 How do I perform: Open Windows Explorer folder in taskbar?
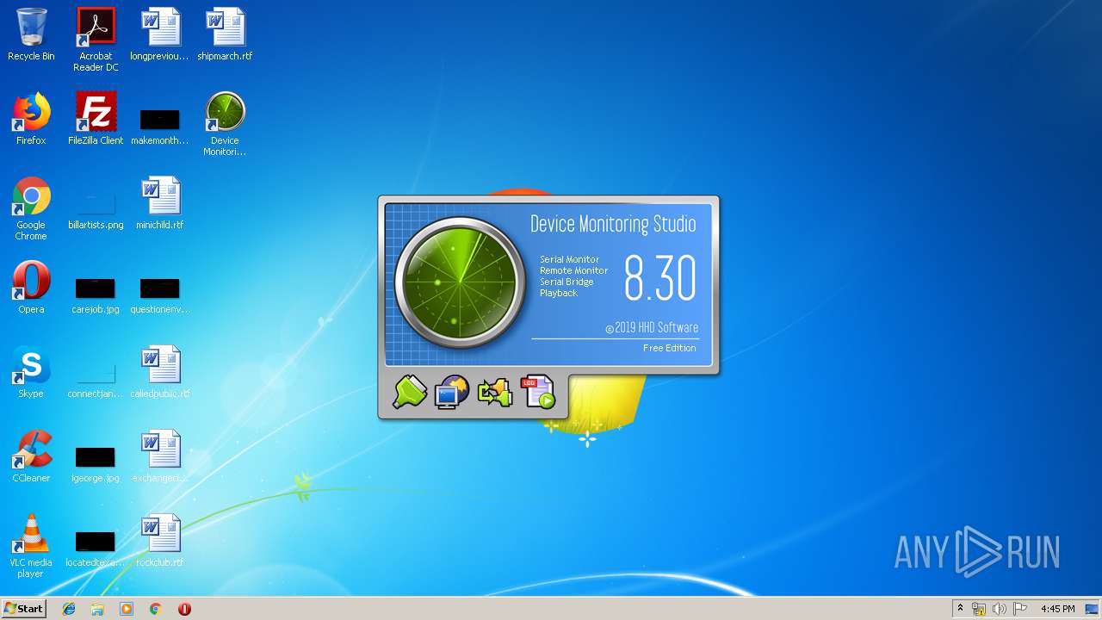point(97,609)
